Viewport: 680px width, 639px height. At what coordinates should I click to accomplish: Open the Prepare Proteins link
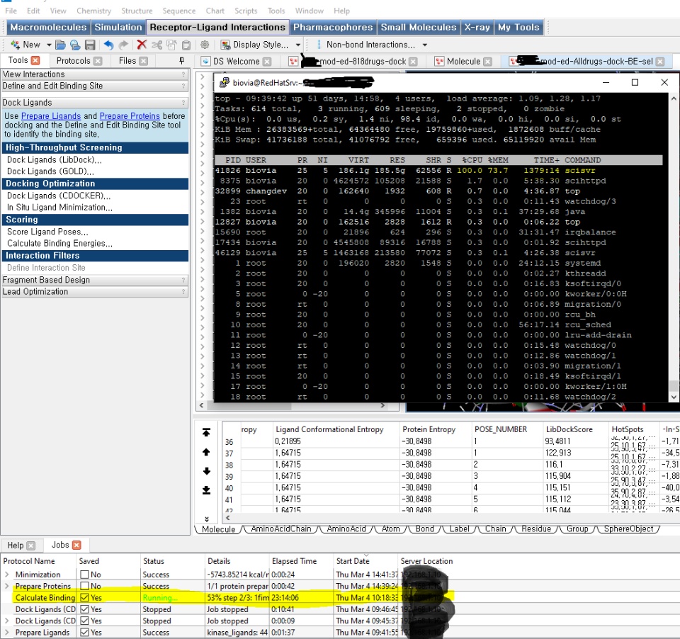tap(130, 115)
